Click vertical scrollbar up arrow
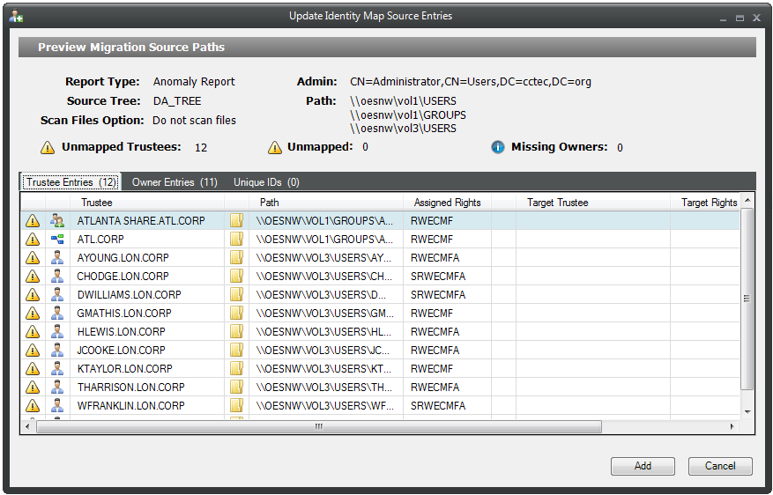This screenshot has width=773, height=495. [x=747, y=200]
